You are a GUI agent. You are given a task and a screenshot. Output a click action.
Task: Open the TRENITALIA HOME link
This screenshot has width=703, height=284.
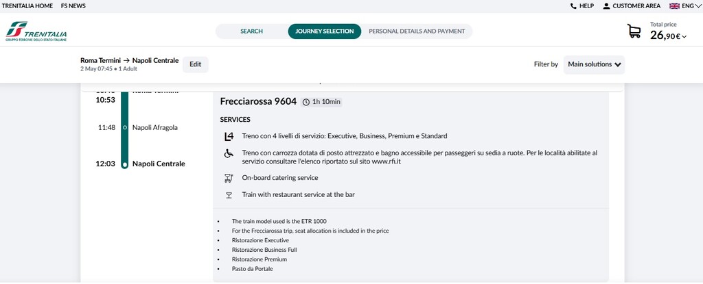27,5
